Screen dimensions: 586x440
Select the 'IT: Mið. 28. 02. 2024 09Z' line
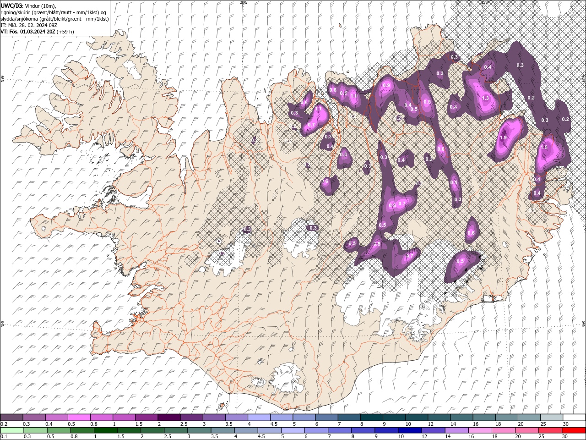28,25
